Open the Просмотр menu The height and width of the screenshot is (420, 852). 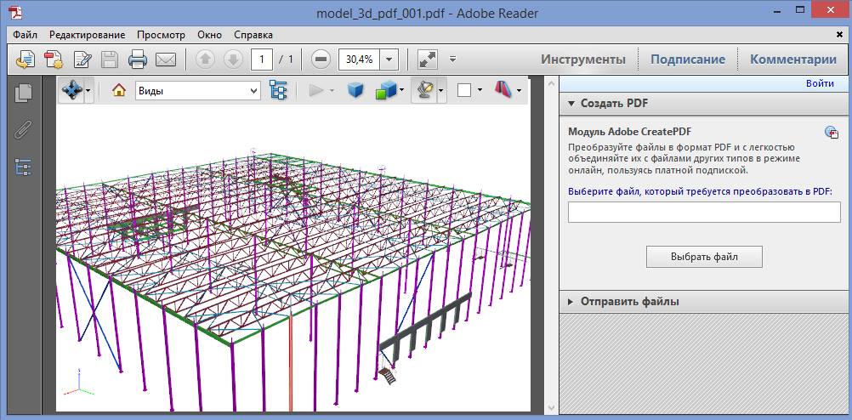coord(161,35)
